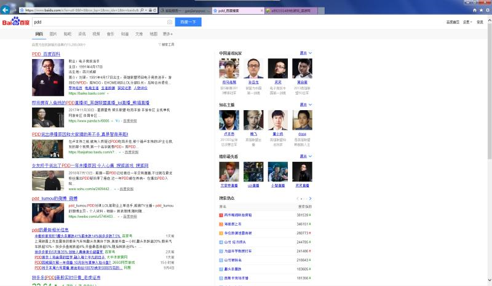Expand 中国游戏玩家 section with 展开
This screenshot has height=286, width=492.
(x=306, y=53)
